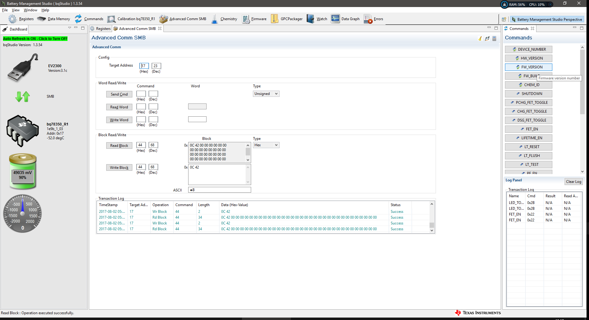Open Advanced Comm SMB toolbar icon
The height and width of the screenshot is (320, 589).
point(183,19)
